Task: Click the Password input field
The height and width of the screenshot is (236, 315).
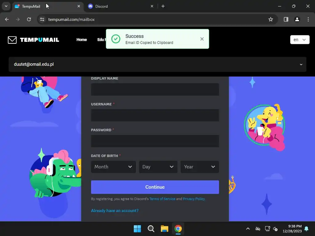Action: click(x=155, y=141)
